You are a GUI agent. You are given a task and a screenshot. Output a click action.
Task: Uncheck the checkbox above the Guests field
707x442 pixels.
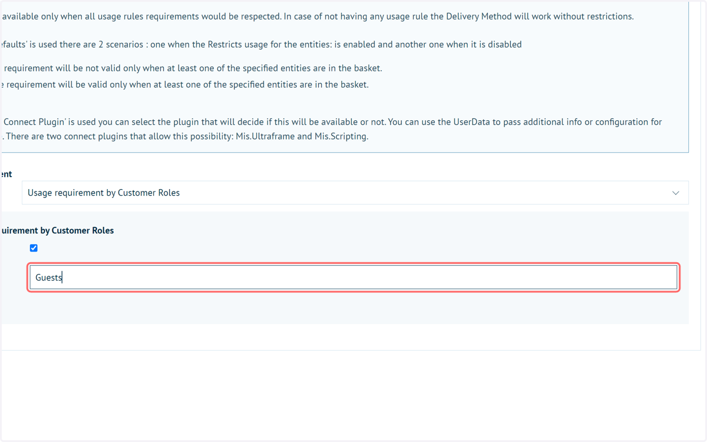34,248
